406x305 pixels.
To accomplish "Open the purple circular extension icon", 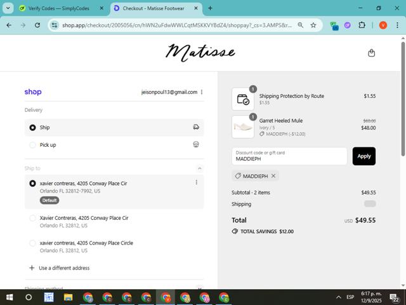I will [x=348, y=25].
